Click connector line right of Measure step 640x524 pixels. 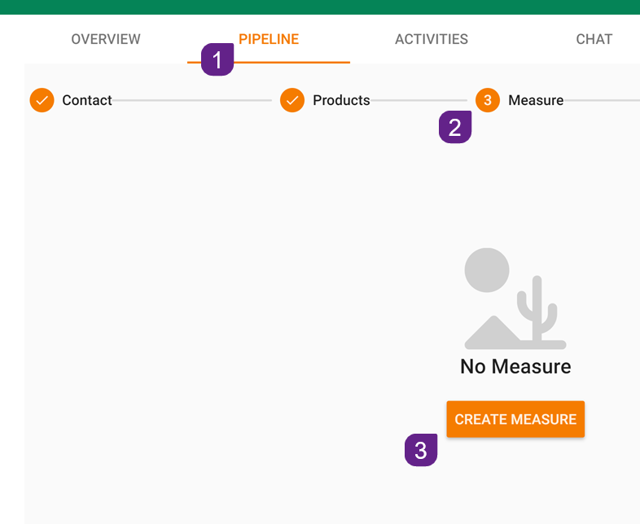(x=601, y=101)
